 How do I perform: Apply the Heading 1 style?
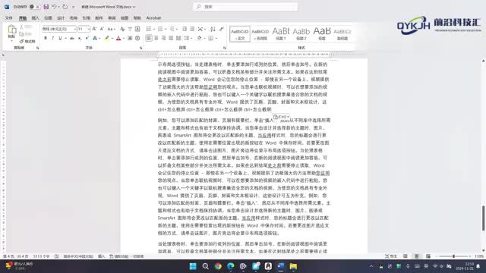click(x=281, y=34)
